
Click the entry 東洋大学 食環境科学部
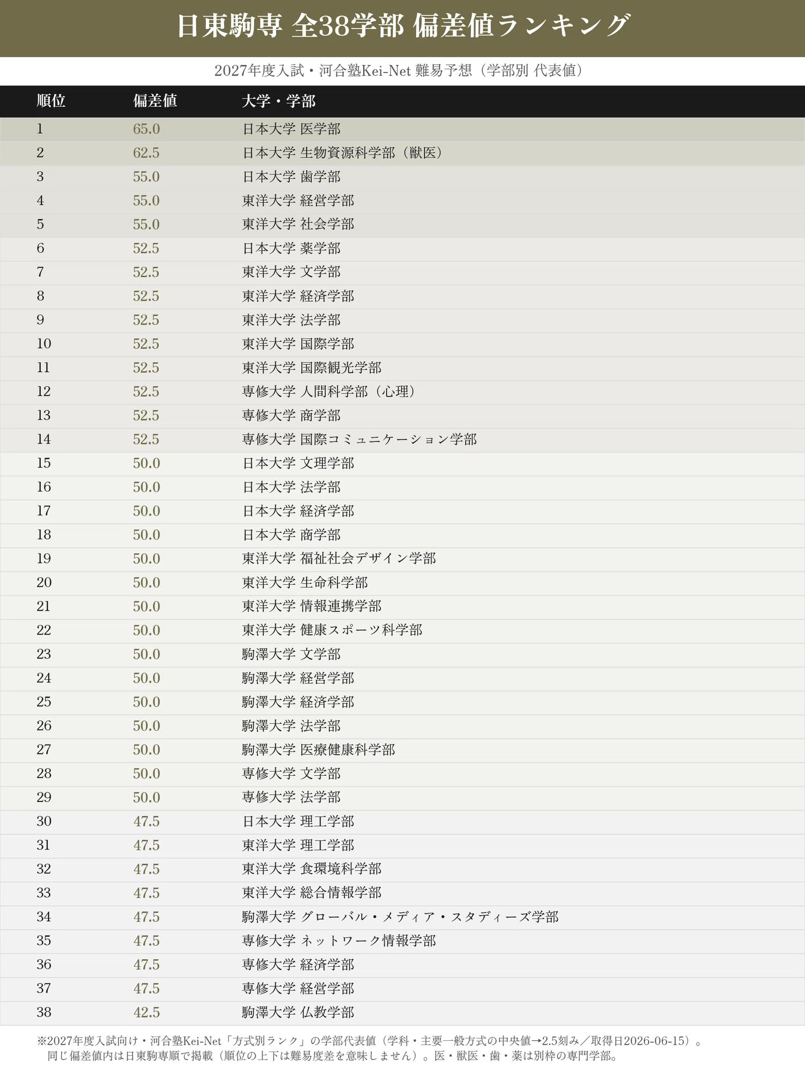pos(312,869)
